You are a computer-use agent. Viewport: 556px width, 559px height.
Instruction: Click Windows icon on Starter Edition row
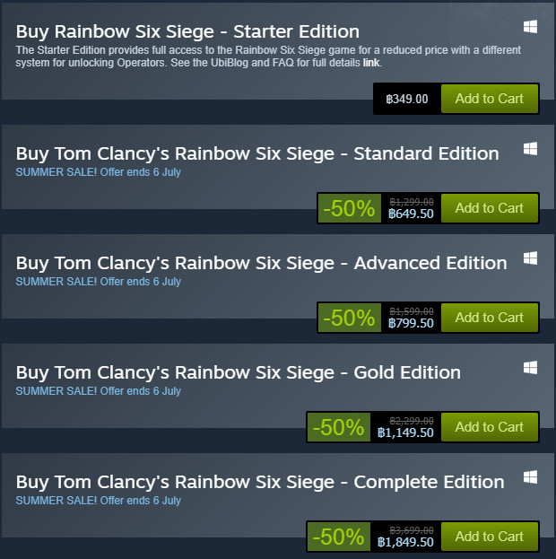530,28
